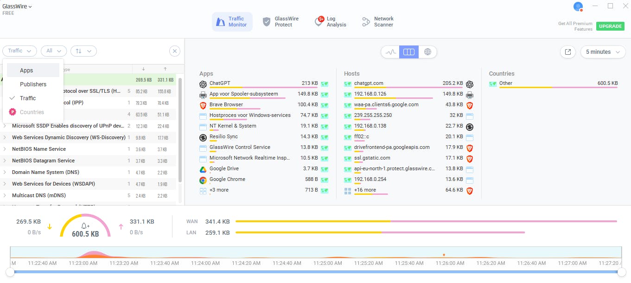Viewport: 631px width, 283px height.
Task: Click the Google Drive icon in Apps
Action: coord(203,169)
